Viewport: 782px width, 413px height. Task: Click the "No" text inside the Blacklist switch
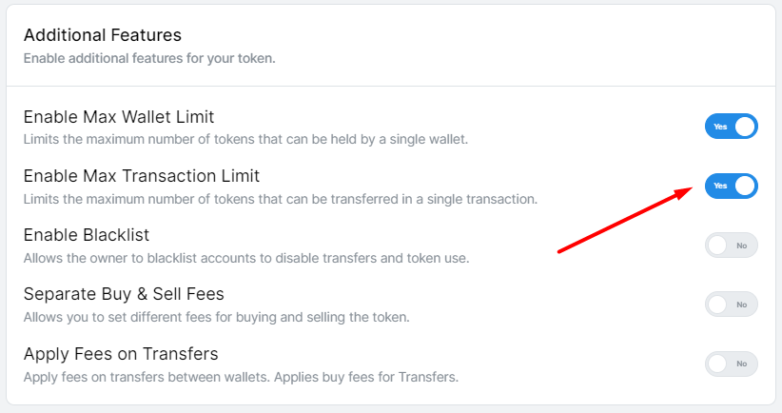point(742,246)
